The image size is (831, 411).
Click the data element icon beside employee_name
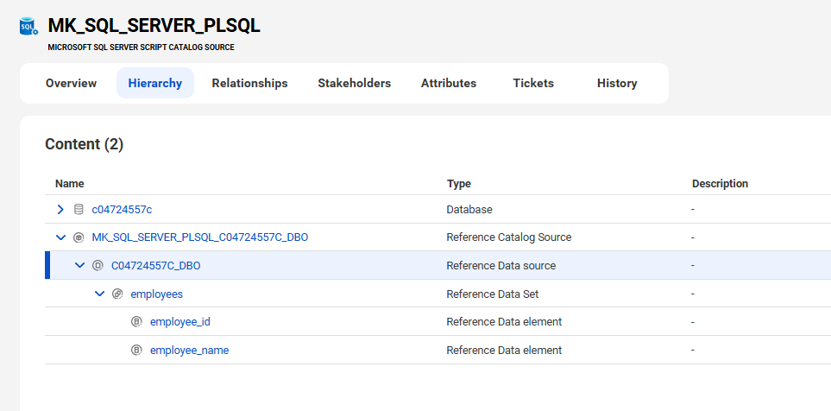136,350
